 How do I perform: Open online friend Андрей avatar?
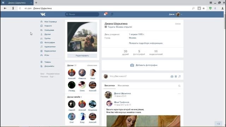coord(72,104)
